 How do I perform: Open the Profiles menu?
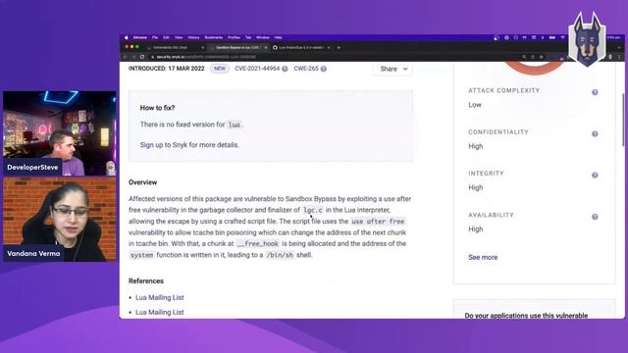(x=234, y=37)
